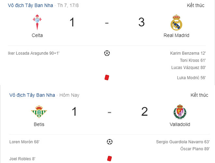Click the Real Betis club crest
This screenshot has width=215, height=163.
[x=39, y=112]
